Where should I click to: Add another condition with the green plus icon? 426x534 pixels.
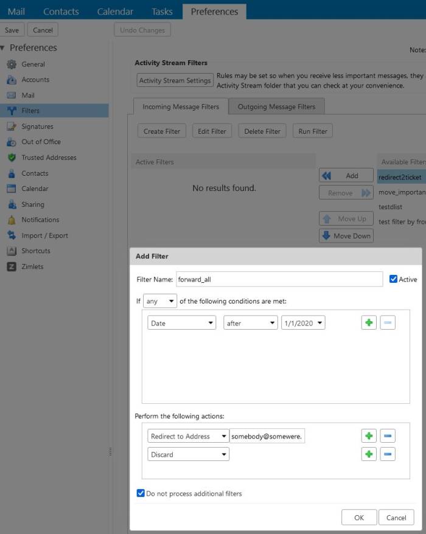(x=369, y=322)
